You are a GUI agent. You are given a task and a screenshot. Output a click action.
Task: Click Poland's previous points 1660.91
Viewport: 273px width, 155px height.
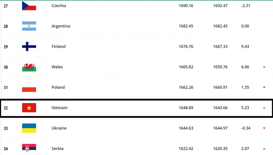220,87
